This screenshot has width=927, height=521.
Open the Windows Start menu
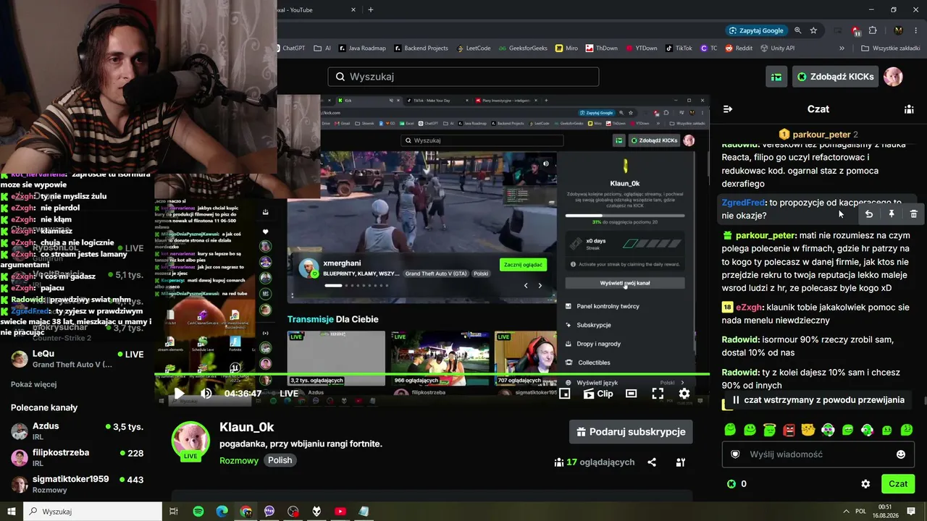12,512
